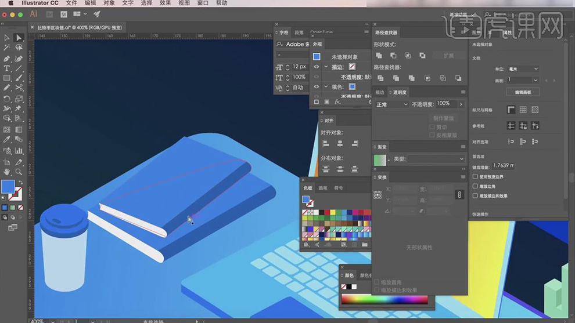Click the 编辑画板 Edit Artboards button
The image size is (575, 323).
click(523, 92)
